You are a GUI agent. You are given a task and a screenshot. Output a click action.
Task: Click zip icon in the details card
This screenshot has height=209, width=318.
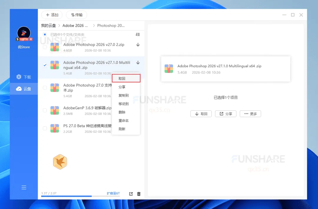[x=169, y=69]
